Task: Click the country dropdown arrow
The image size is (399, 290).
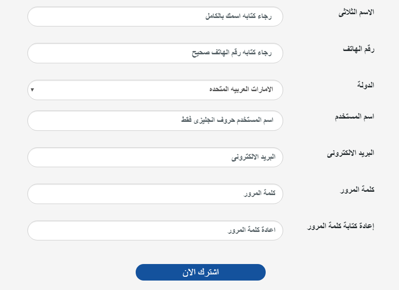Action: click(32, 90)
